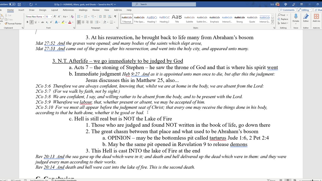The image size is (322, 181).
Task: Open the Mailings ribbon tab
Action: coord(83,10)
